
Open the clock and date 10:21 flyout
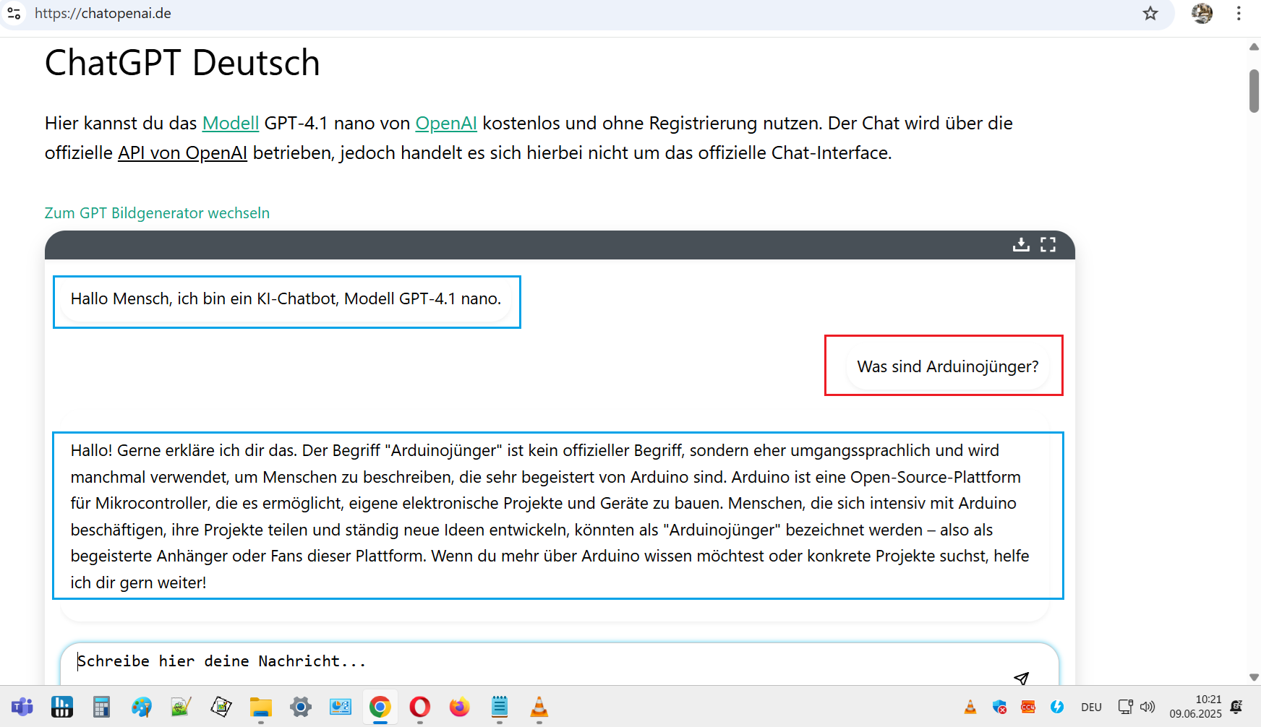click(x=1196, y=707)
